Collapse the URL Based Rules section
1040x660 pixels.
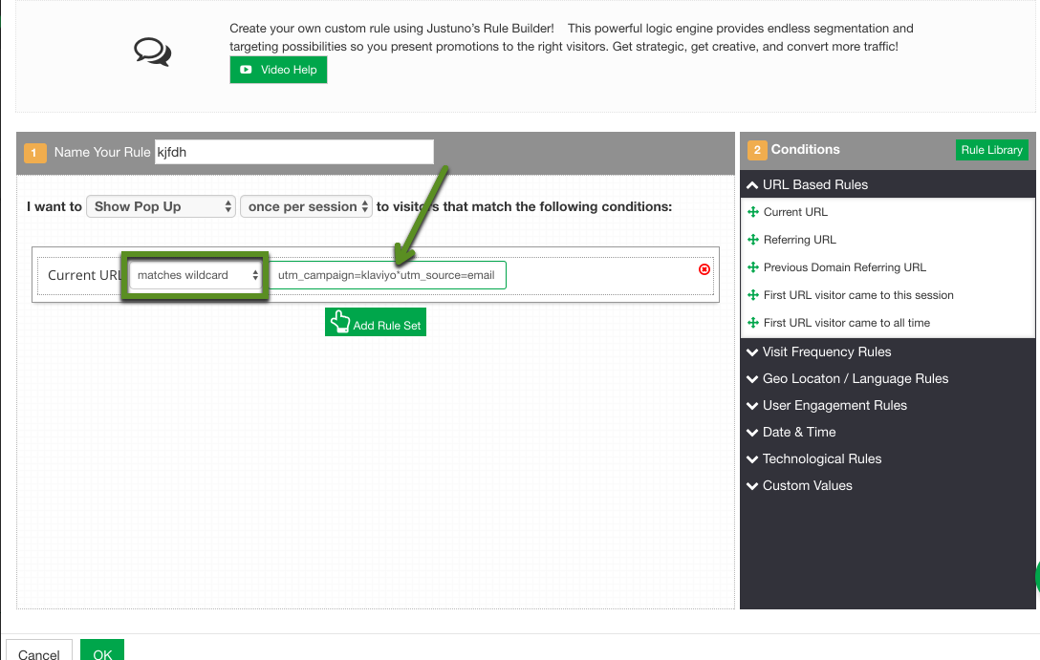tap(753, 184)
